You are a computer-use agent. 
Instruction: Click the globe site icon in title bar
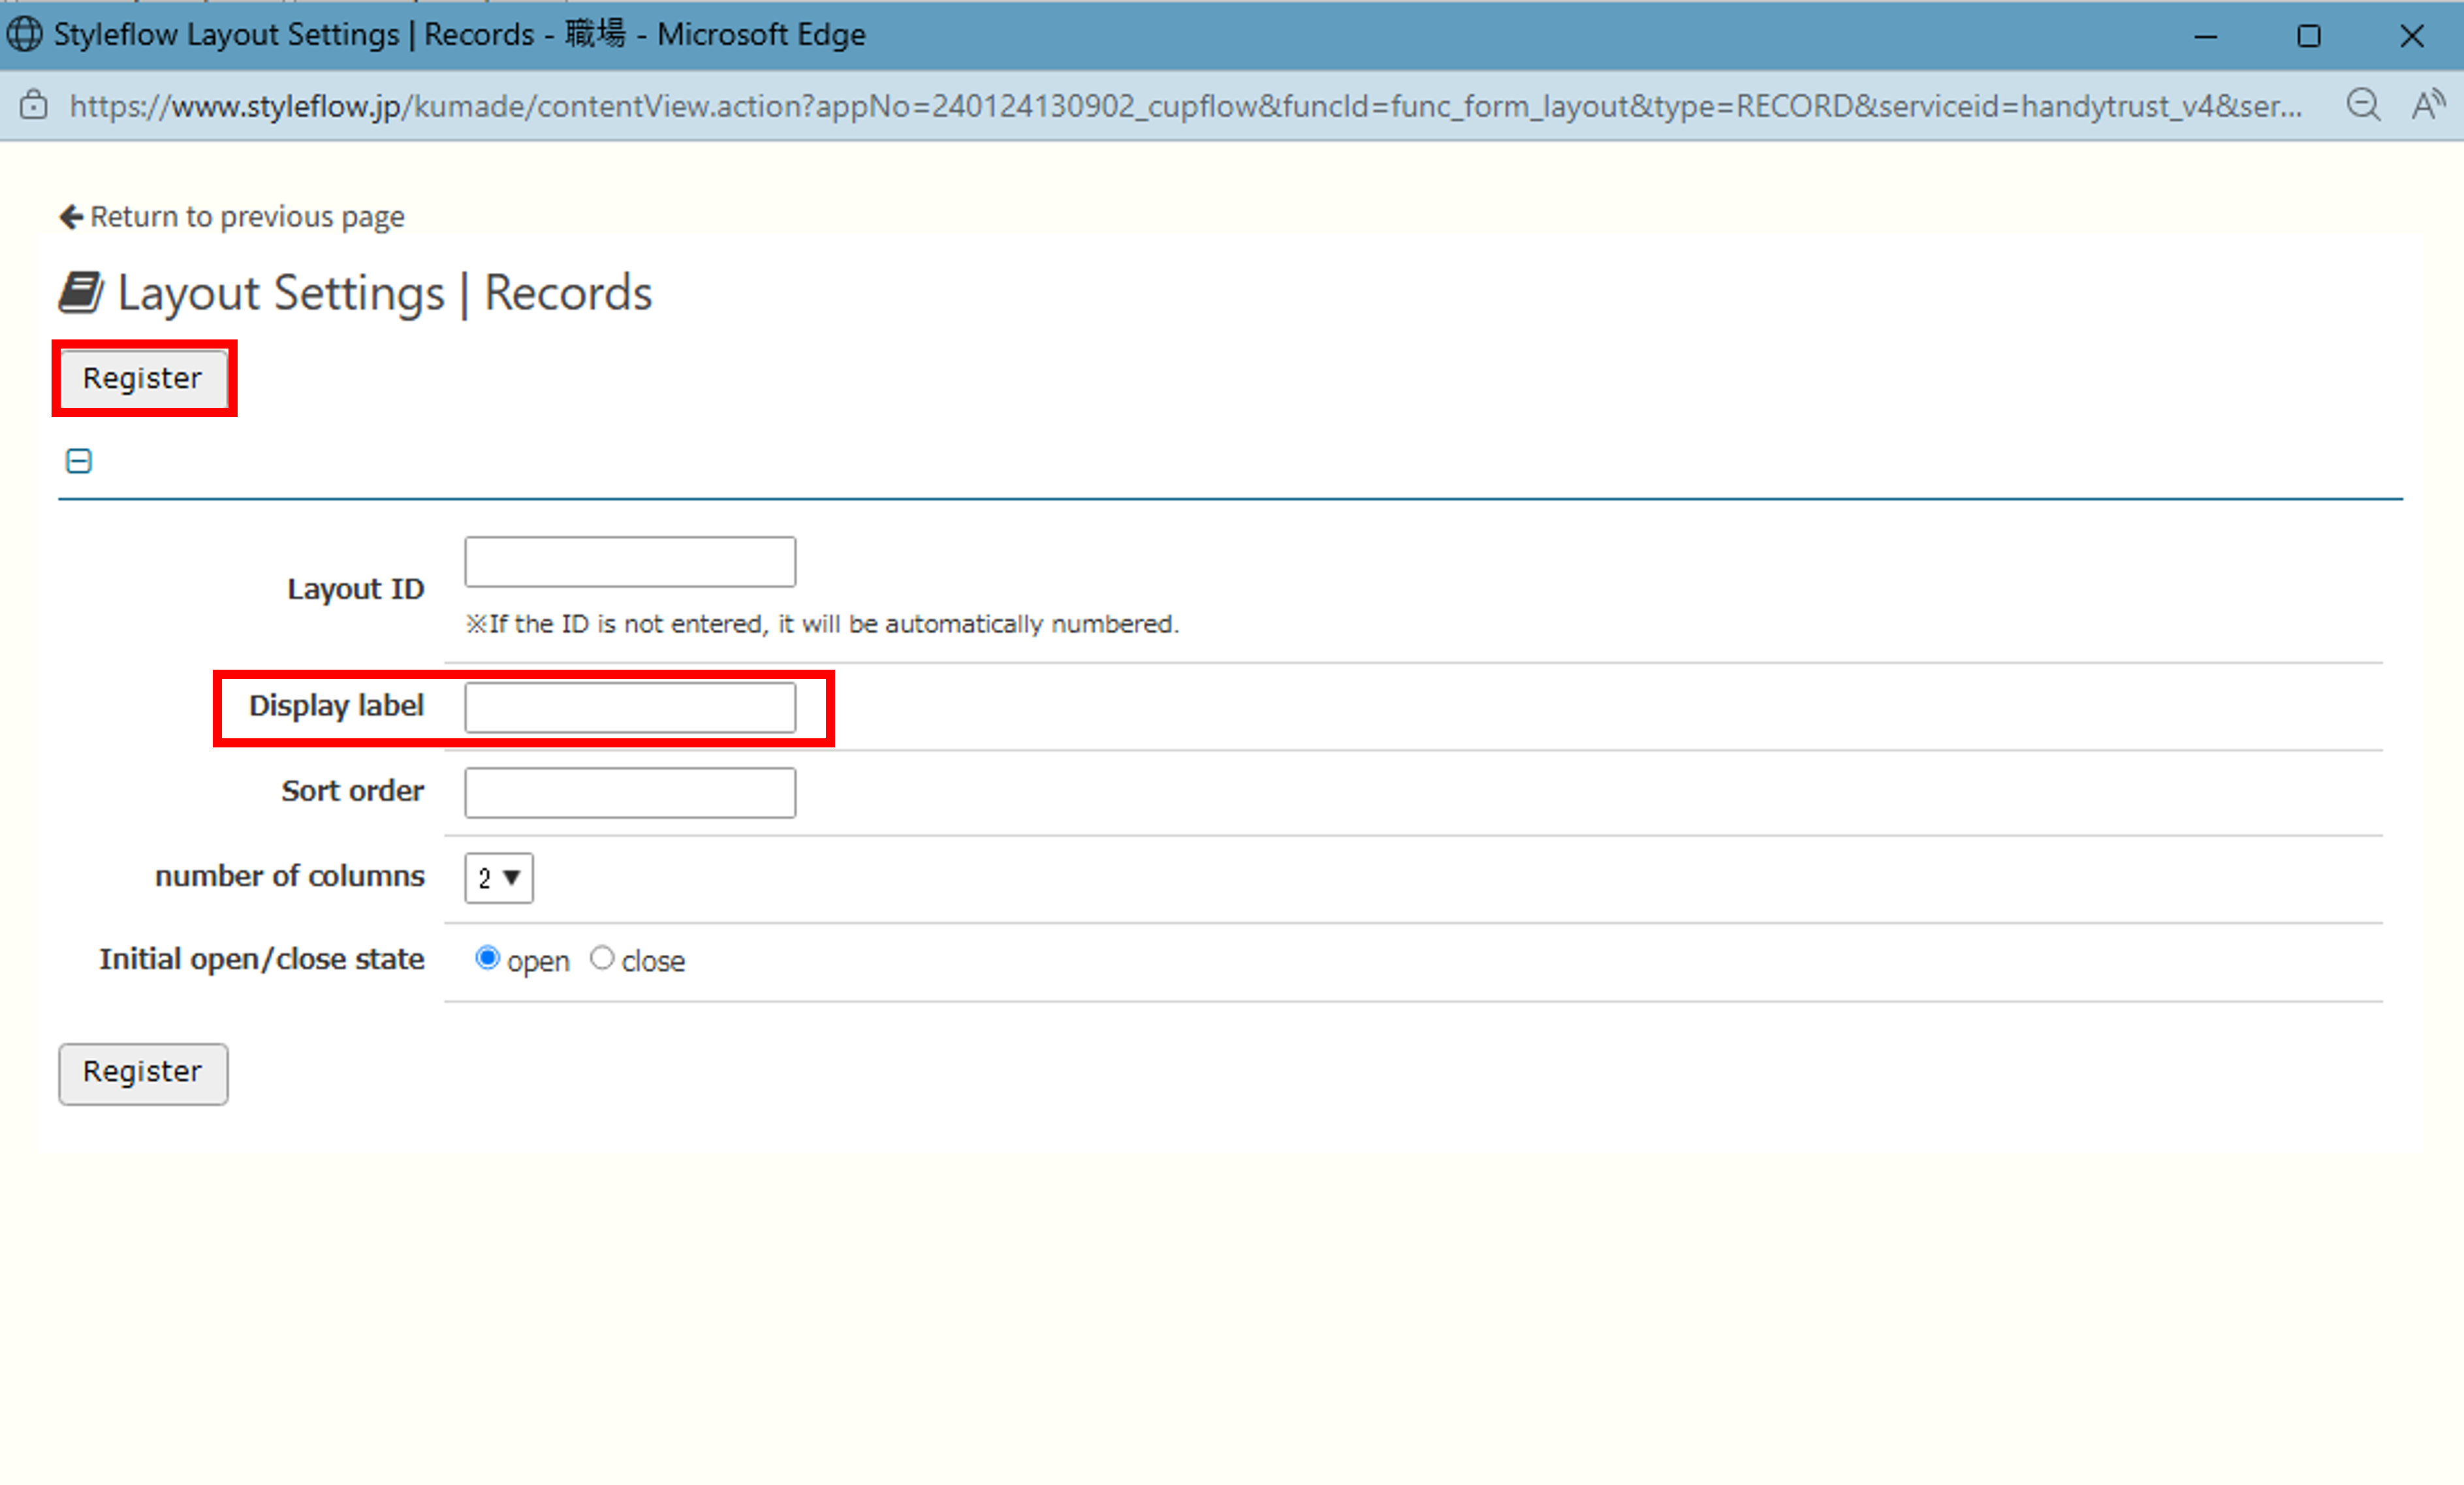24,34
